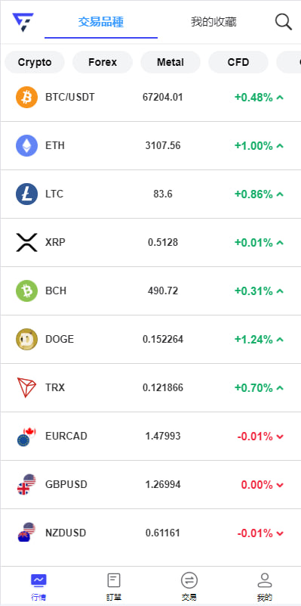301x606 pixels.
Task: Open the search magnifier icon
Action: [283, 22]
